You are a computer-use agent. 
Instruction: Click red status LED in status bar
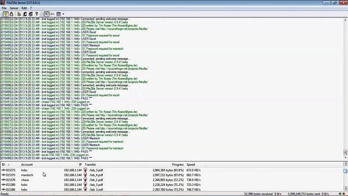click(x=344, y=194)
